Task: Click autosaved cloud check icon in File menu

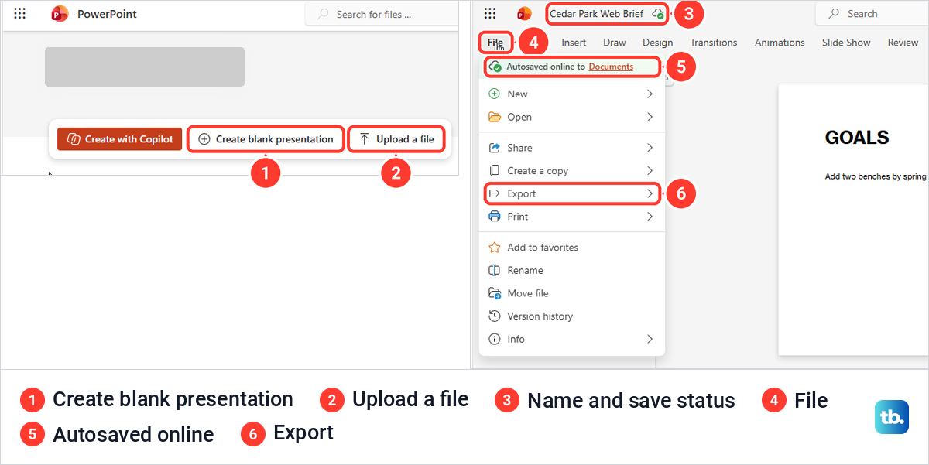Action: click(x=495, y=67)
